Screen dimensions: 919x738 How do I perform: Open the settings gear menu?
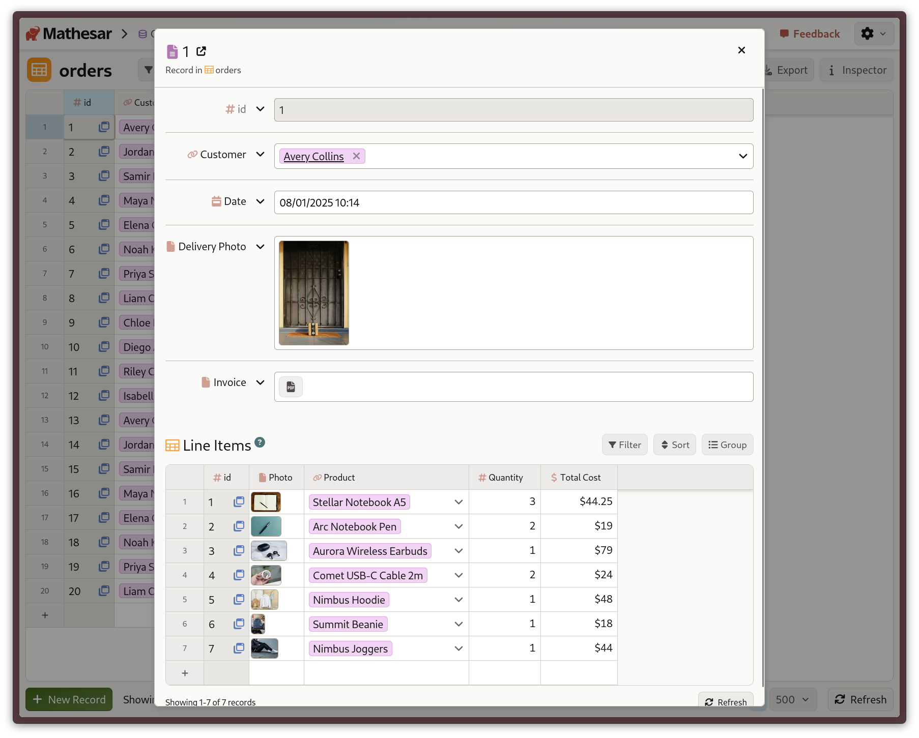point(874,34)
